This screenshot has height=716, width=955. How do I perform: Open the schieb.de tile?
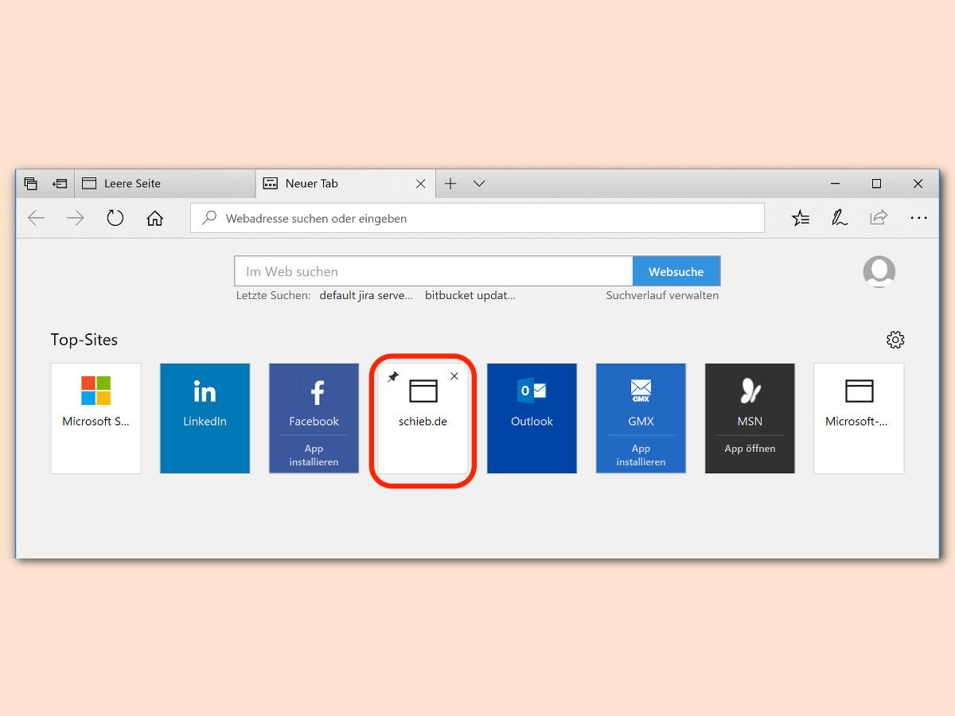tap(423, 418)
